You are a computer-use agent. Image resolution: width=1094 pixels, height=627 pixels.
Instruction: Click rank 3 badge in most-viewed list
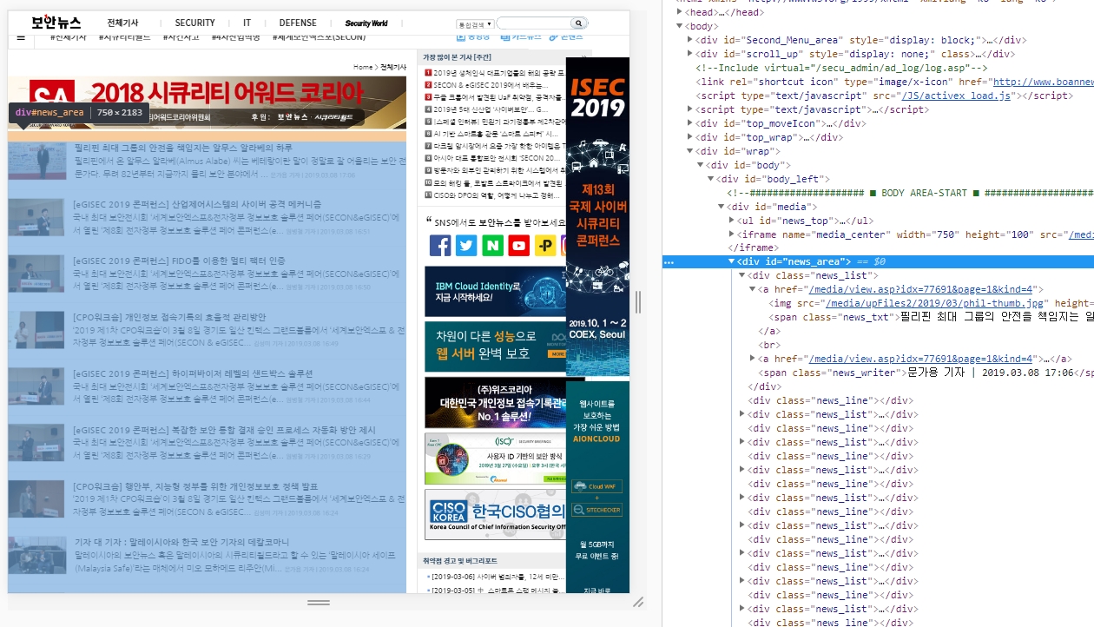coord(428,97)
